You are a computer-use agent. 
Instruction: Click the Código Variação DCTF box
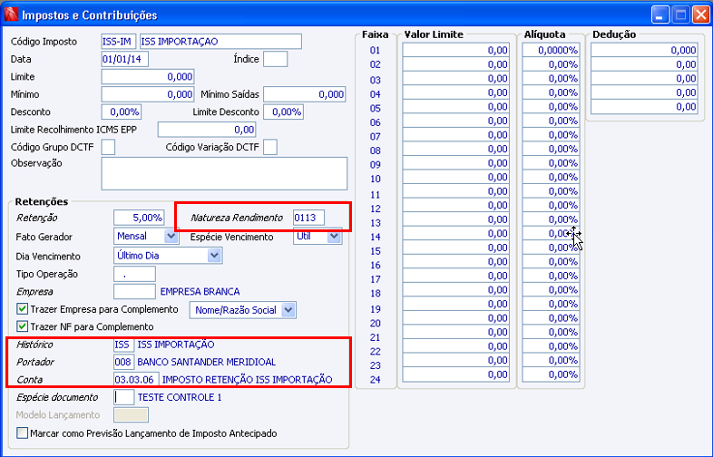pyautogui.click(x=270, y=147)
